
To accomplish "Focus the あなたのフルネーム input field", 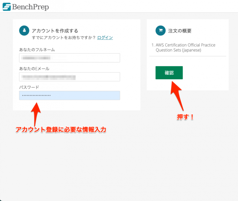I will 70,58.
